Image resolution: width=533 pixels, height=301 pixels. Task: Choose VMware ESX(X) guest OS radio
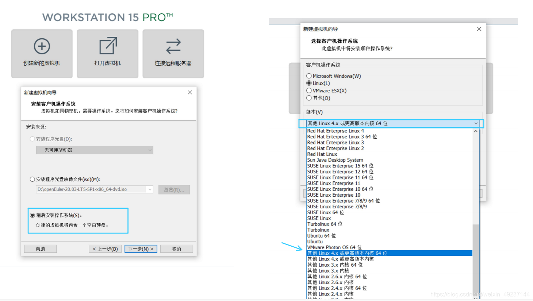pyautogui.click(x=309, y=90)
